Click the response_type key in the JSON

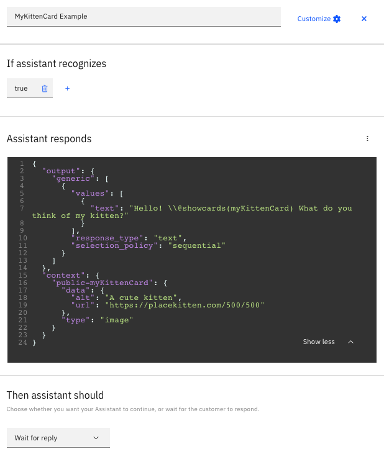coord(107,238)
